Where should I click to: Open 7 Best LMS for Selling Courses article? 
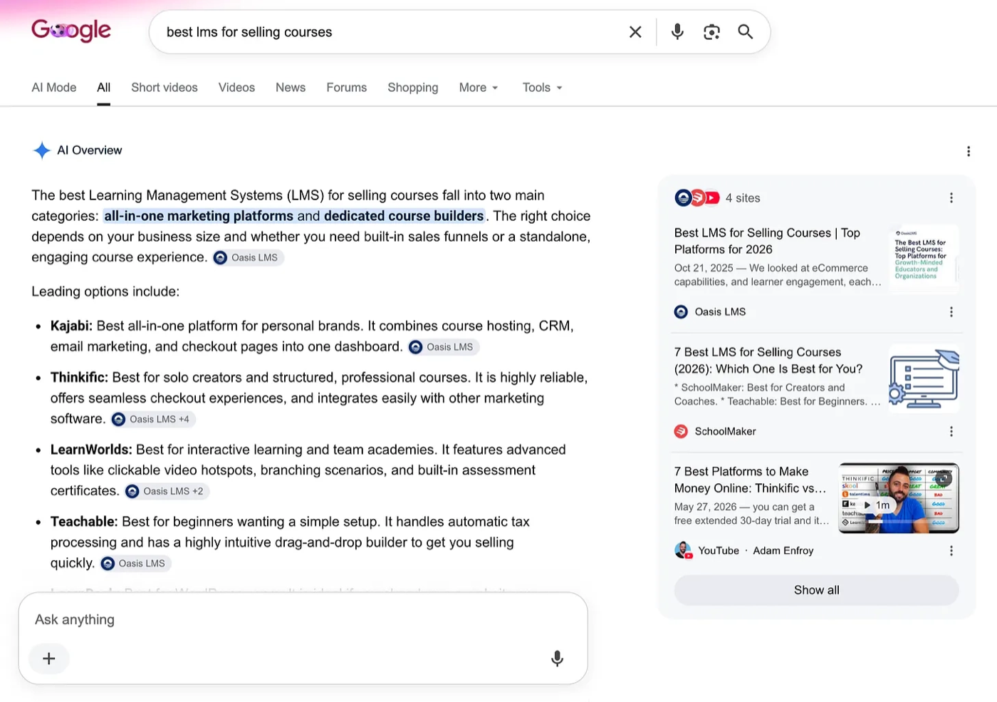pyautogui.click(x=768, y=361)
